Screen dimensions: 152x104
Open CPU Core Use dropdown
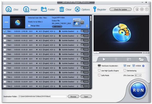138,75
